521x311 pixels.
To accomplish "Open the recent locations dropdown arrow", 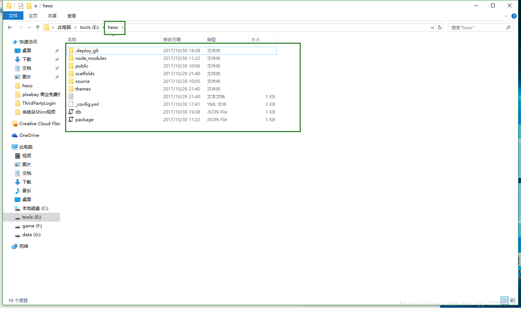I will (29, 27).
